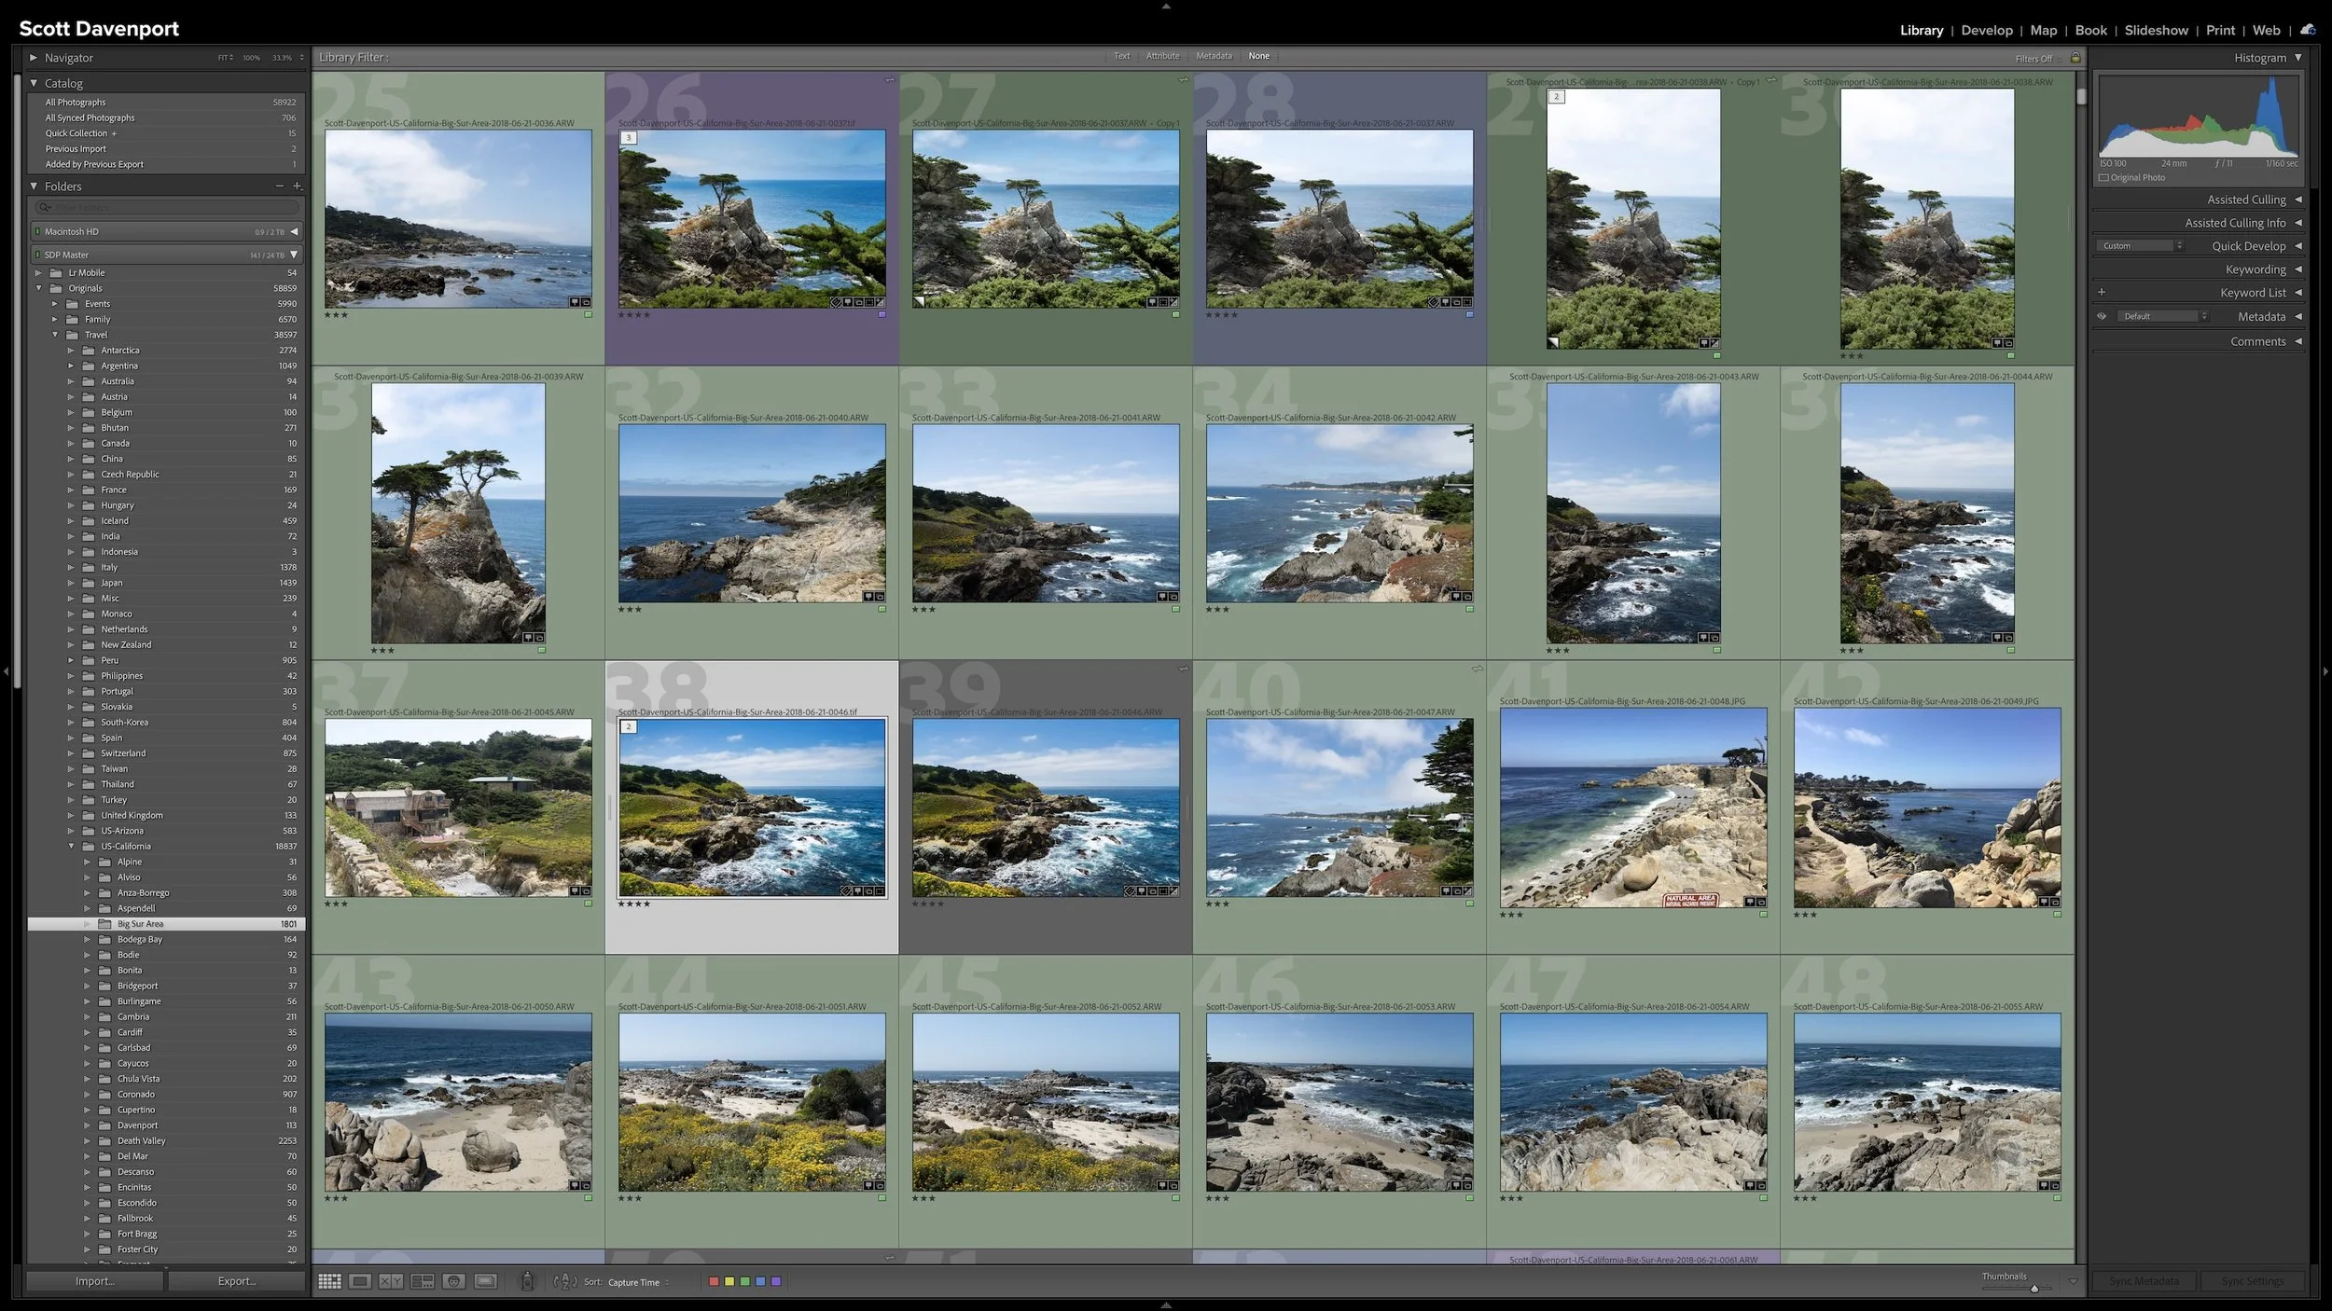
Task: Open Compare view (XY) icon
Action: point(391,1281)
